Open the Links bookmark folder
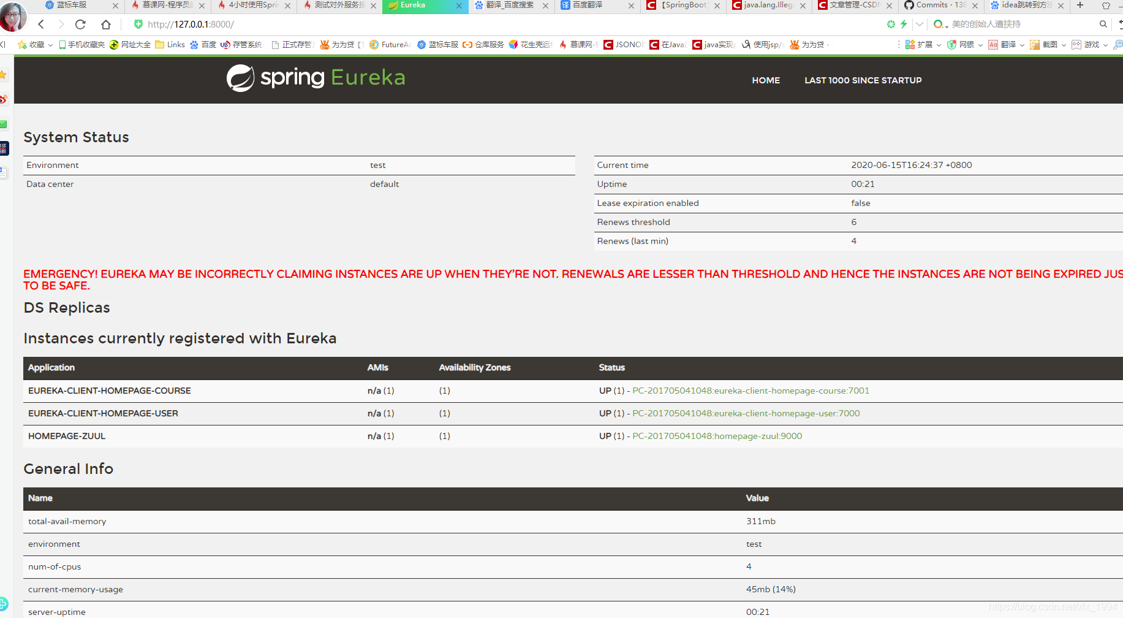This screenshot has height=618, width=1123. click(x=170, y=45)
